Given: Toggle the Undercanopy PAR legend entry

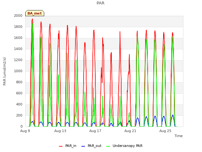Looking at the screenshot, I should tap(124, 146).
